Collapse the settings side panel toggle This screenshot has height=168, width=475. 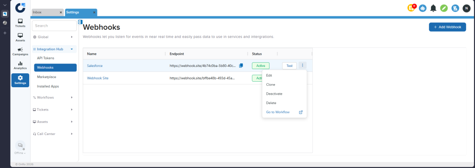point(80,22)
